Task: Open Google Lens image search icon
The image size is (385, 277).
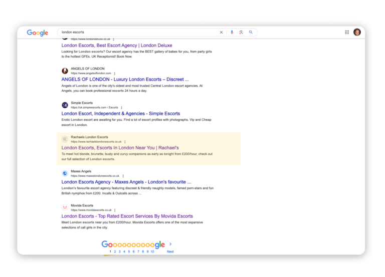Action: pyautogui.click(x=241, y=32)
